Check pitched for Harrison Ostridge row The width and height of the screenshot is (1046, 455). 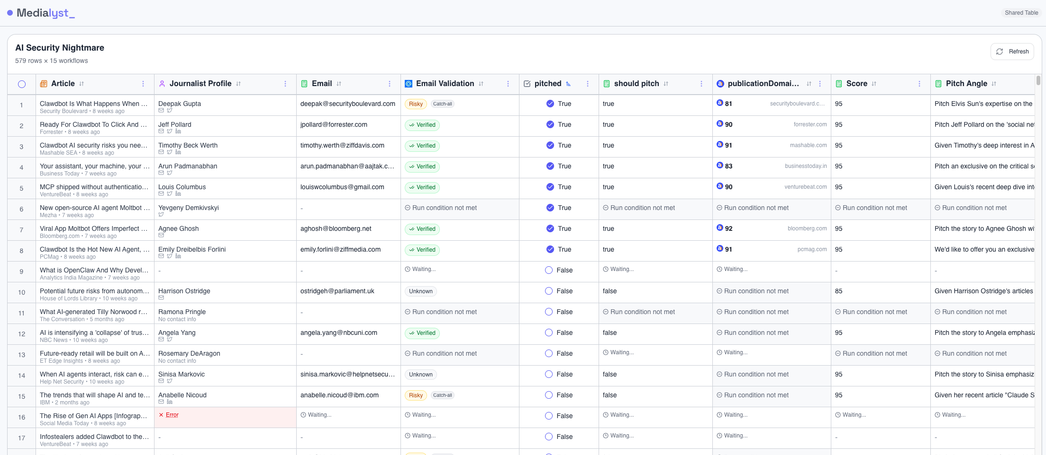tap(549, 291)
